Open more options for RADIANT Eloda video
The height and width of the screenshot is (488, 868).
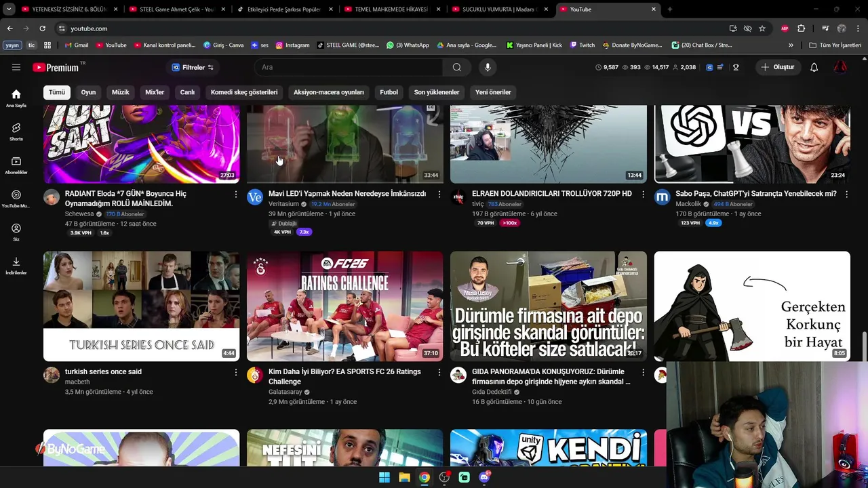tap(236, 195)
